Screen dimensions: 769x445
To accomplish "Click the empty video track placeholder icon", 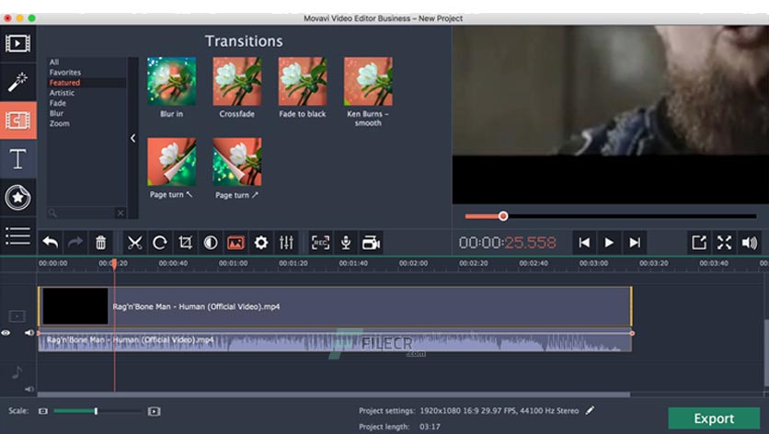I will tap(17, 316).
